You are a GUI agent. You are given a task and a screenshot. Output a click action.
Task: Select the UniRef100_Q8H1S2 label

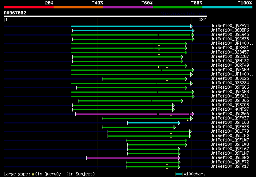tap(230, 61)
